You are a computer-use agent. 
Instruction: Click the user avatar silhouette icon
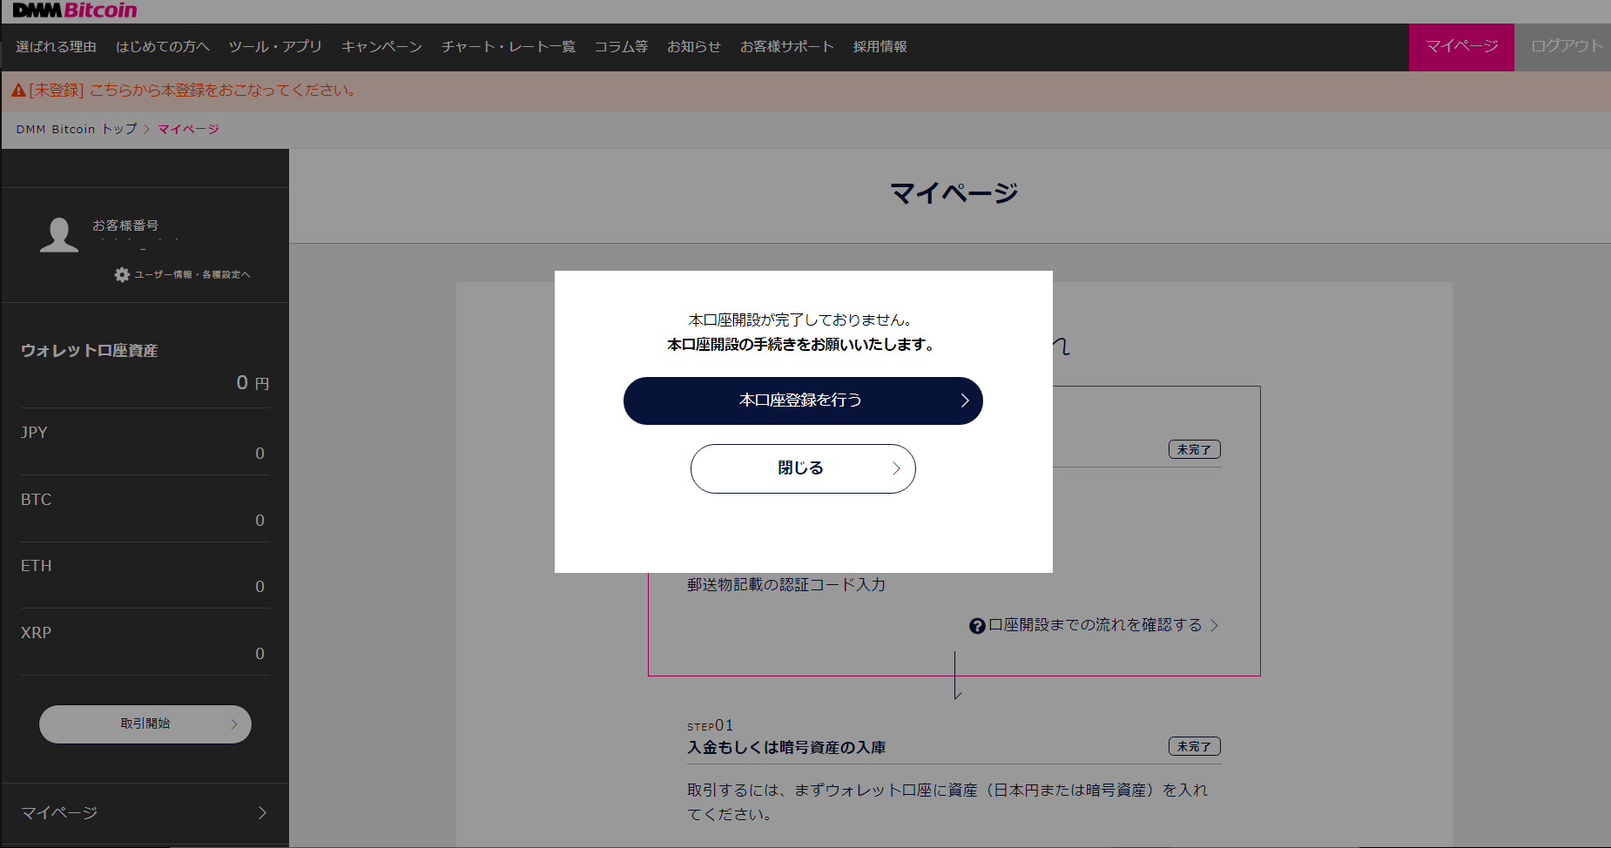coord(57,233)
